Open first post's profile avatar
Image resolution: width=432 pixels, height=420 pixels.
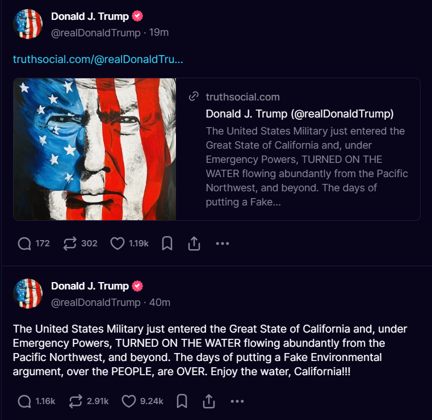pos(28,24)
